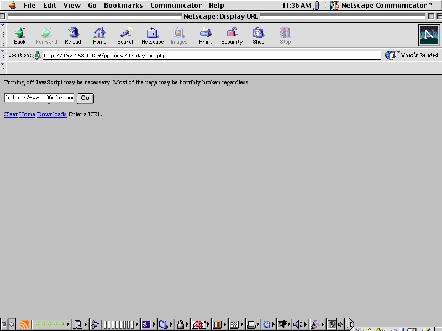Click the window zoom box in title bar
This screenshot has width=442, height=331.
431,17
